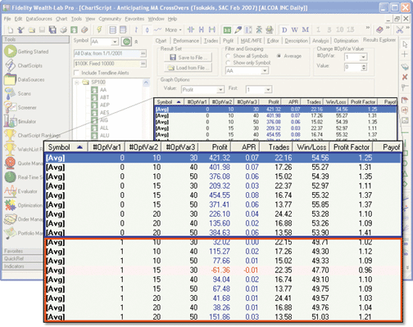The height and width of the screenshot is (327, 413).
Task: Click the Change Value spinner control
Action: click(x=364, y=67)
